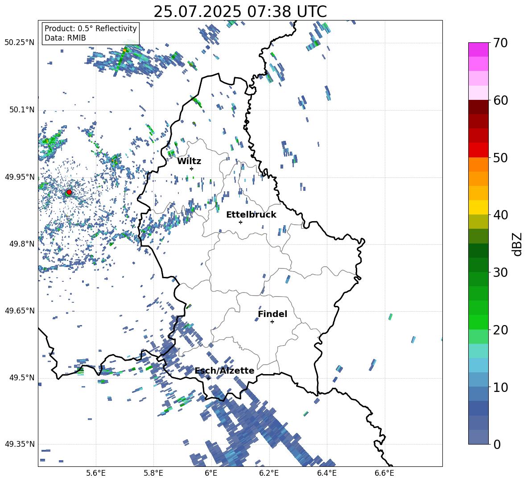Click the dBZ colorbar axis label
The width and height of the screenshot is (528, 482).
[x=518, y=244]
